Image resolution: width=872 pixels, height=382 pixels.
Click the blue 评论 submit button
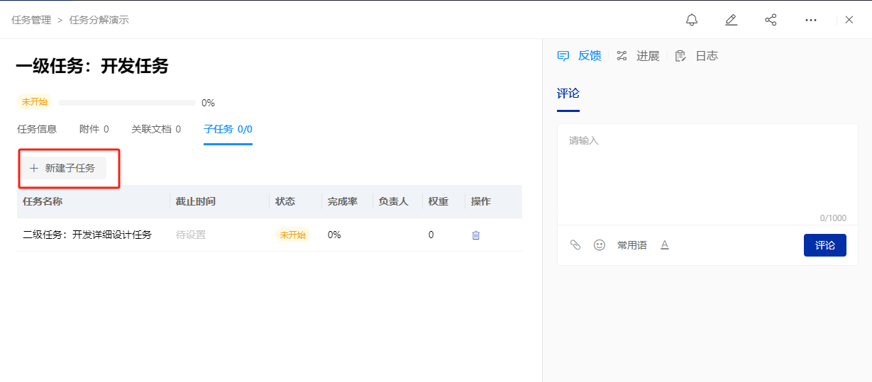(825, 245)
